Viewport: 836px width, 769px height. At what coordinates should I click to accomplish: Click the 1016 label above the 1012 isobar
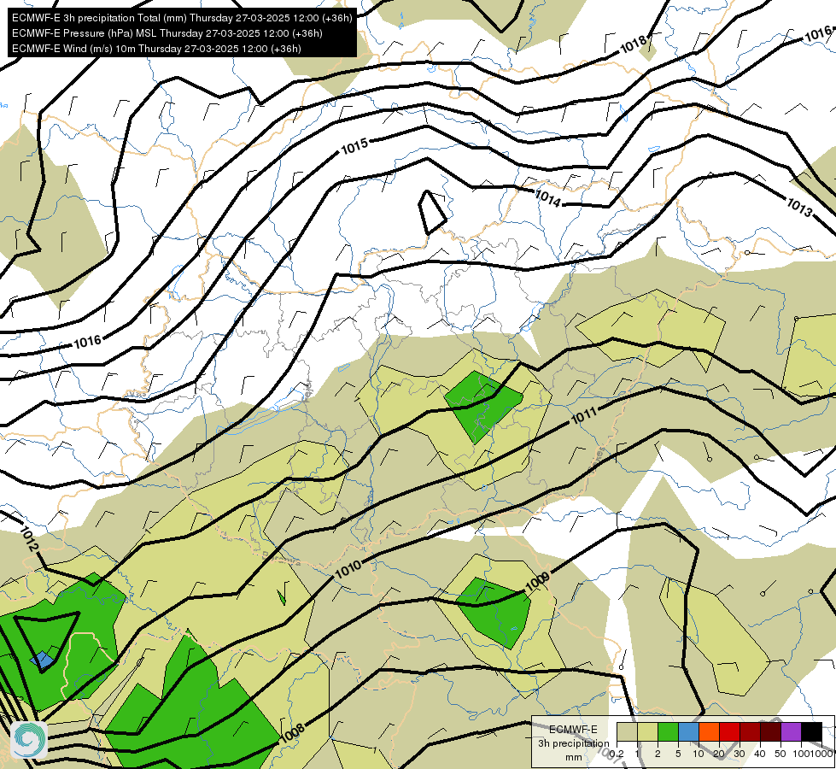pos(87,342)
